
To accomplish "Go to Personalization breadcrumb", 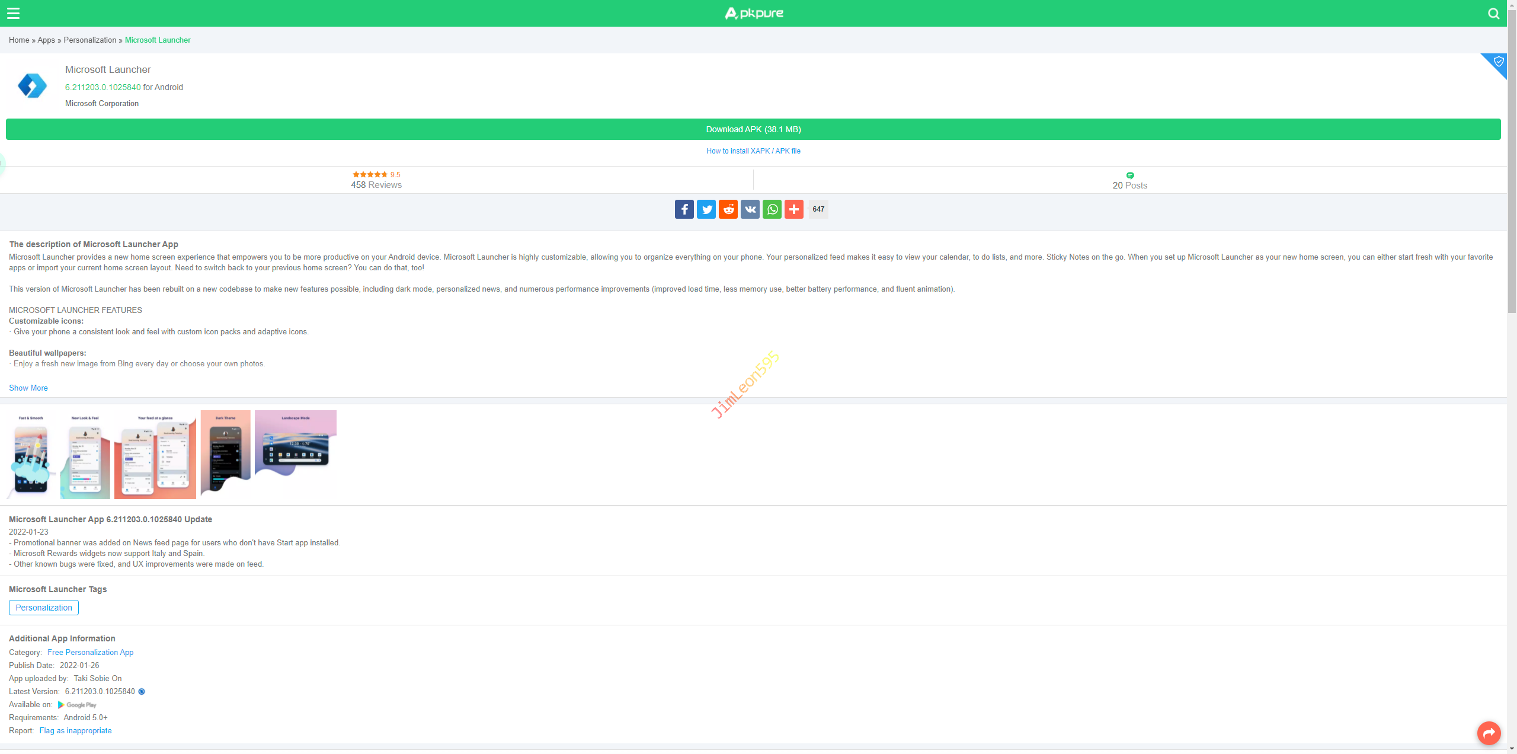I will (x=89, y=40).
